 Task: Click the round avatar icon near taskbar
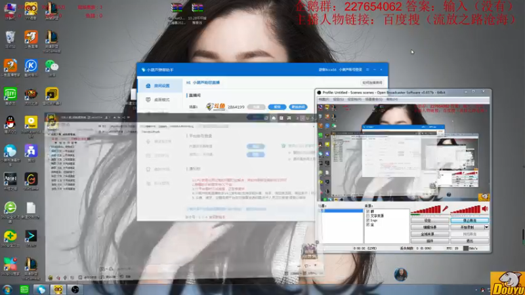pos(400,274)
